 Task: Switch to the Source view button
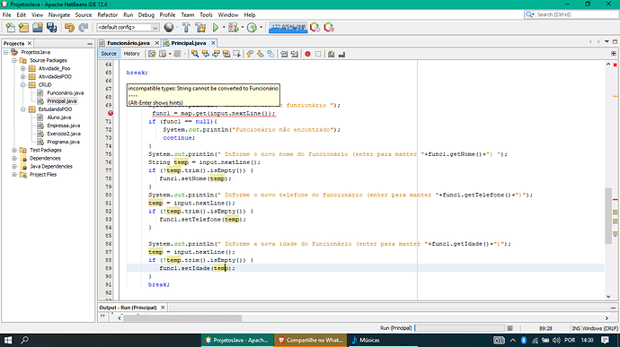coord(109,54)
